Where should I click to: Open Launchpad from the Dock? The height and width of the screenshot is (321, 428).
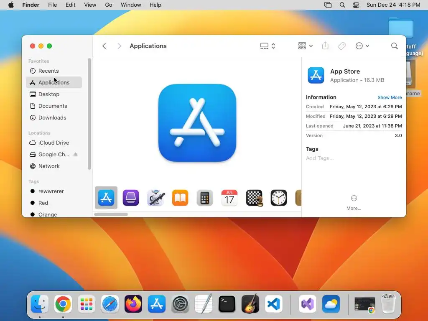click(87, 304)
